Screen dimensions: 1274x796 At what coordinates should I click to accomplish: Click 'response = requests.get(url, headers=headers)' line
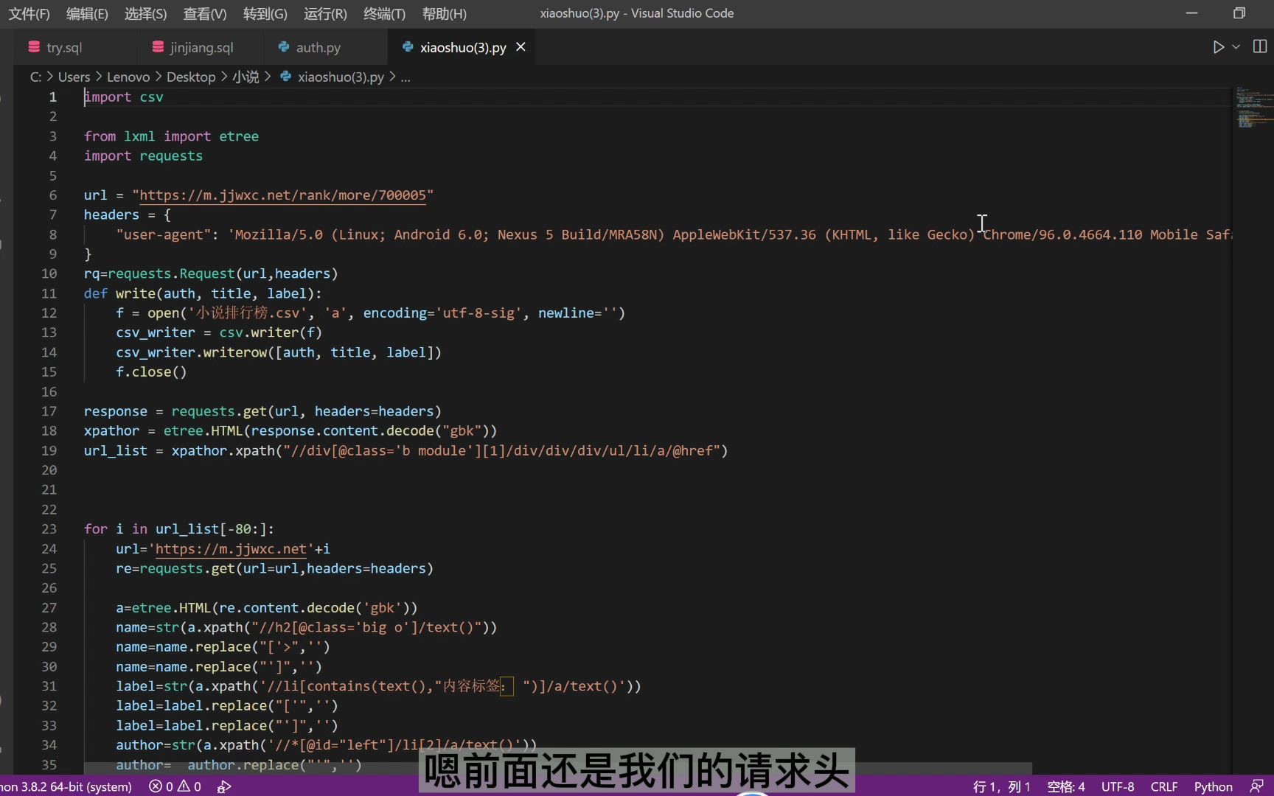[262, 411]
